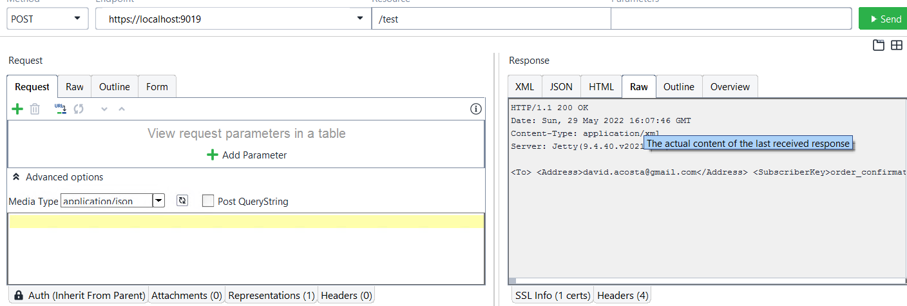
Task: Open the Outline tab in Request panel
Action: (x=115, y=87)
